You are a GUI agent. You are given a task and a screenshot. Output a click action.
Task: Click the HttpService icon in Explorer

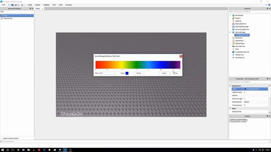click(x=233, y=54)
